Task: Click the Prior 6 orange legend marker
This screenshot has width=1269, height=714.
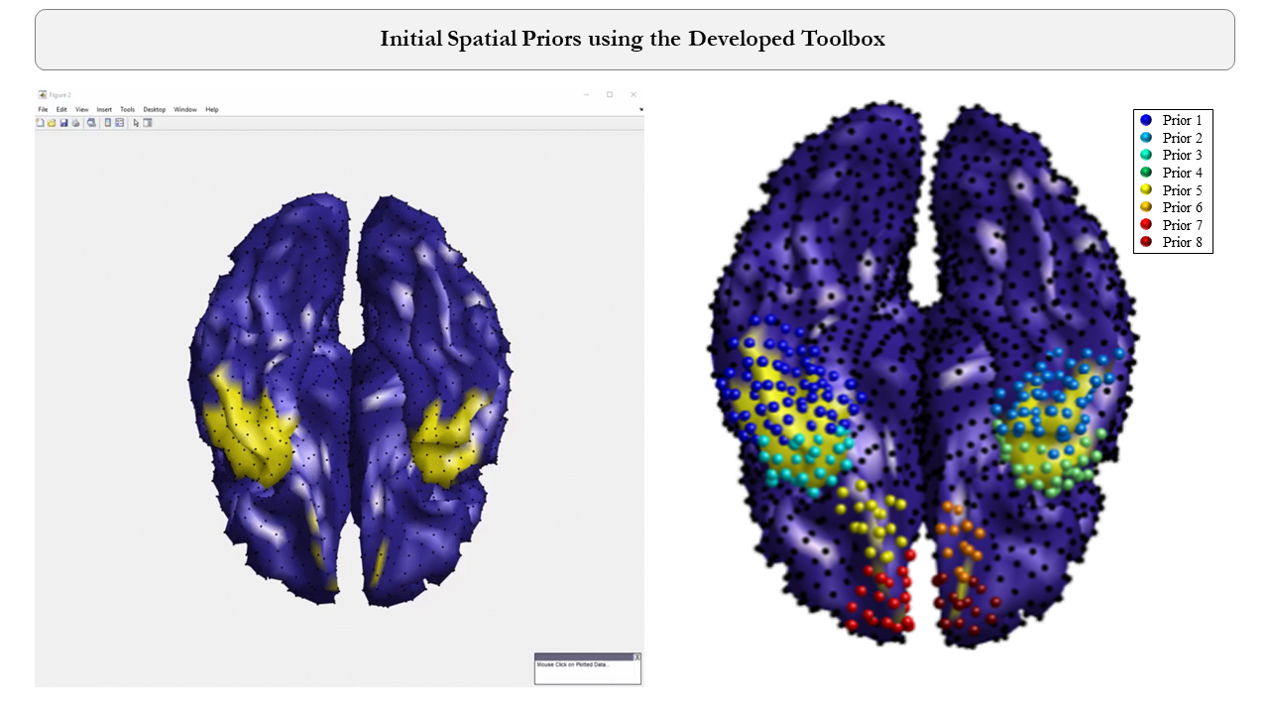Action: (x=1146, y=207)
